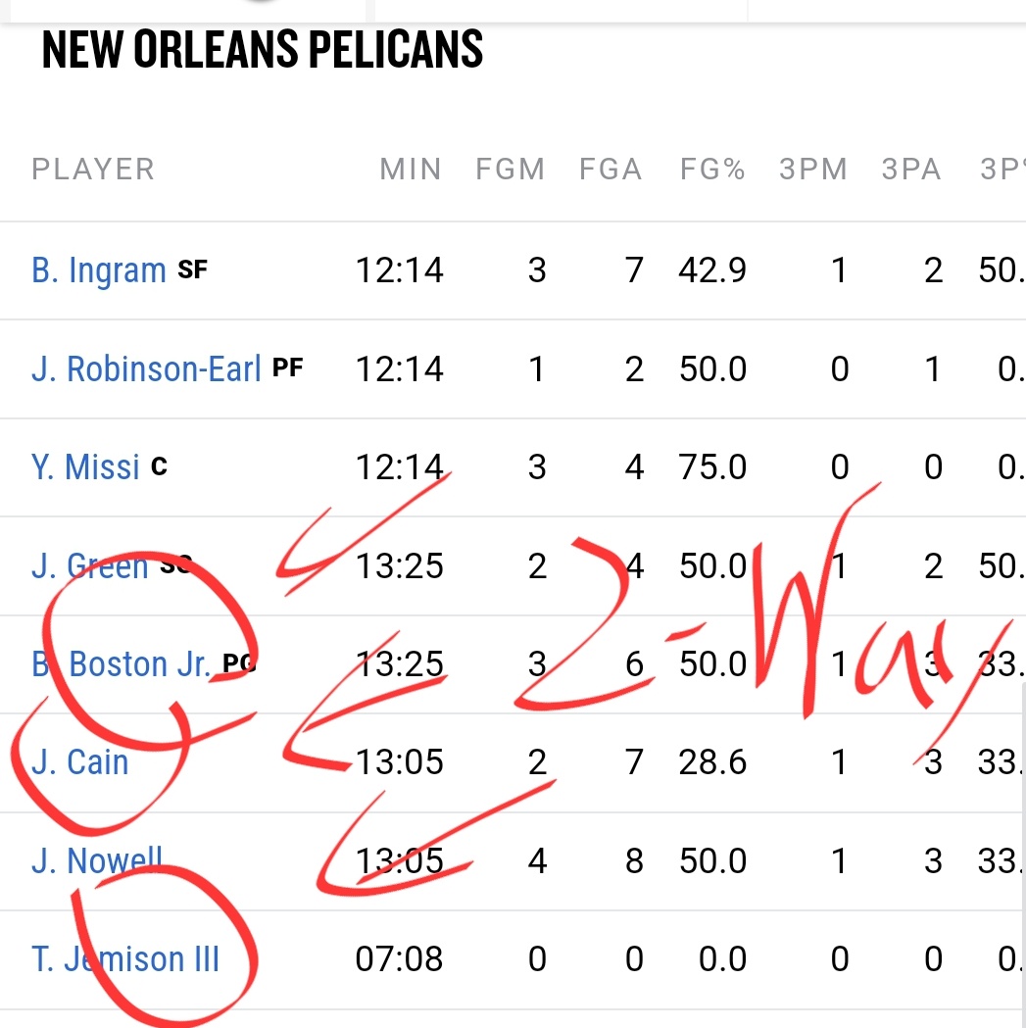
Task: Select J. Cain's 28.6 FG% value
Action: pos(712,762)
